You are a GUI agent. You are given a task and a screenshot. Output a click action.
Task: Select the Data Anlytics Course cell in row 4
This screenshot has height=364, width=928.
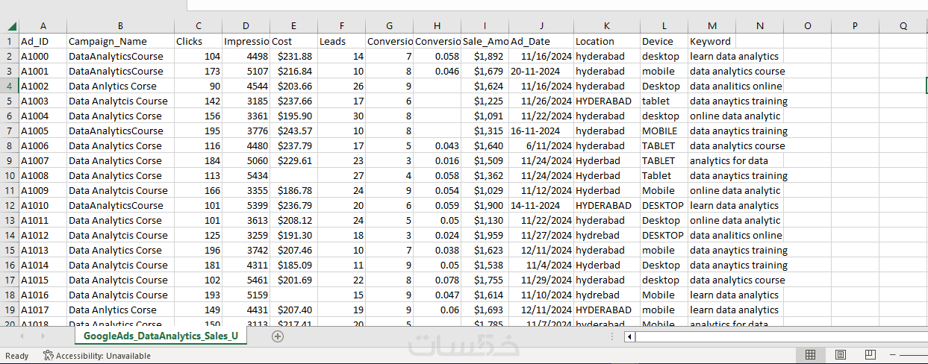(120, 86)
